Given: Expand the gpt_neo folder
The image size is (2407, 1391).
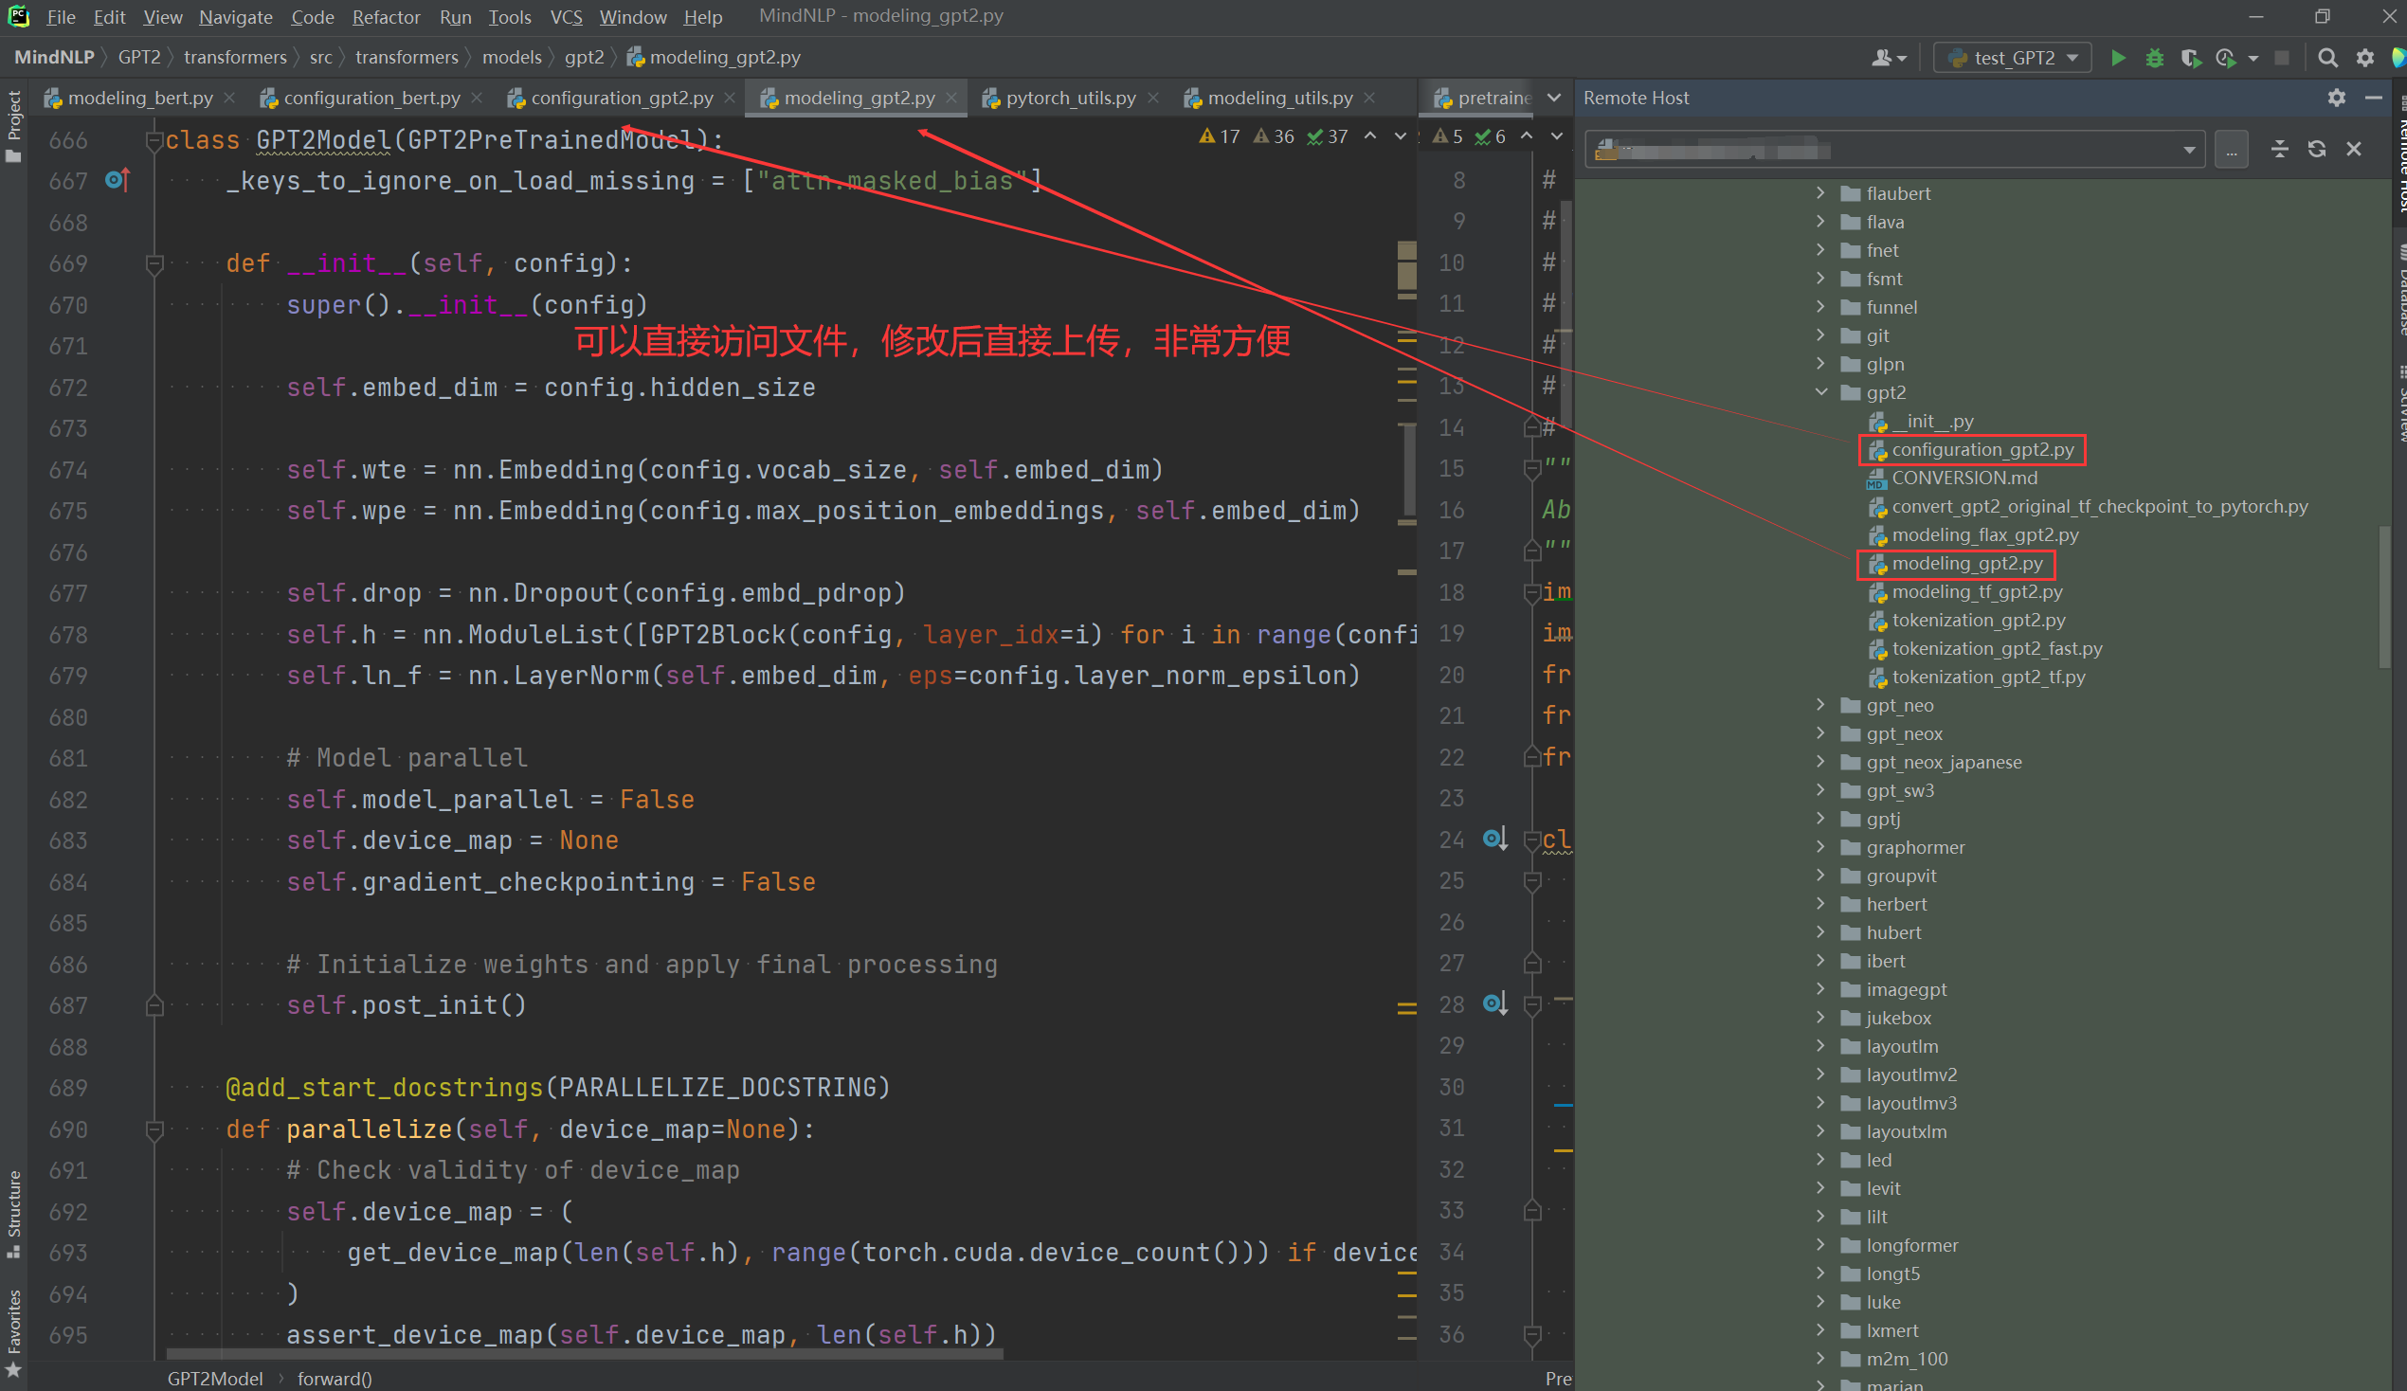Looking at the screenshot, I should pos(1821,705).
